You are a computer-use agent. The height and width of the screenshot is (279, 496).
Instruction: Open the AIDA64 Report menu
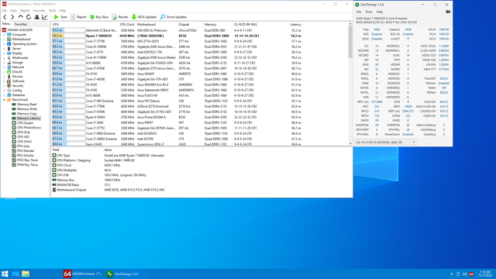(25, 10)
